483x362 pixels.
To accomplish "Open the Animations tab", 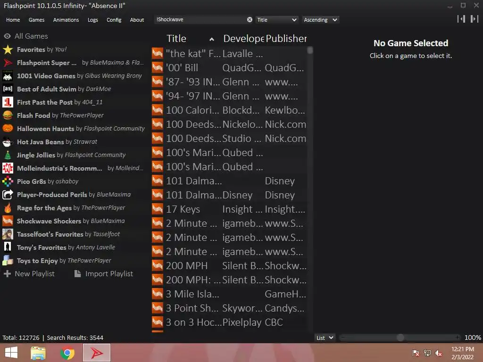I will (x=66, y=20).
